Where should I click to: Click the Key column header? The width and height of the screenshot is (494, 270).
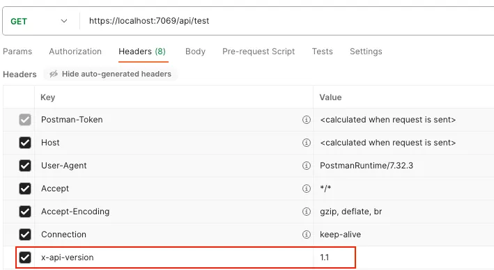click(x=173, y=97)
